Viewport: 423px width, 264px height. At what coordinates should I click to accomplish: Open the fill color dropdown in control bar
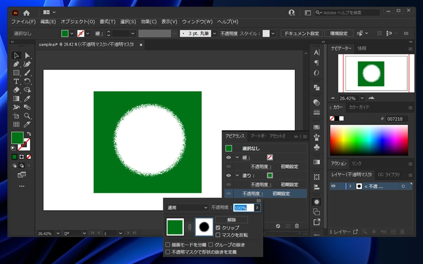(72, 33)
